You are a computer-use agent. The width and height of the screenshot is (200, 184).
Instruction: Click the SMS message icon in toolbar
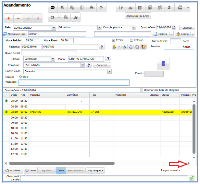[53, 7]
